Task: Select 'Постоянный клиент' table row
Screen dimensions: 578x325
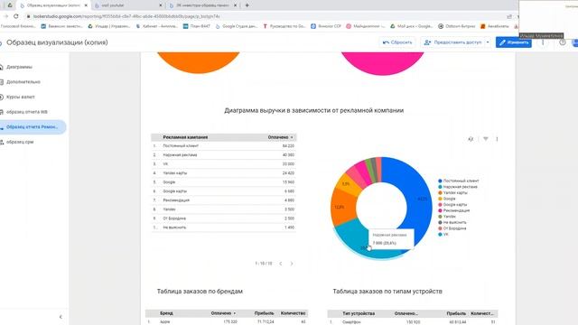Action: click(224, 146)
